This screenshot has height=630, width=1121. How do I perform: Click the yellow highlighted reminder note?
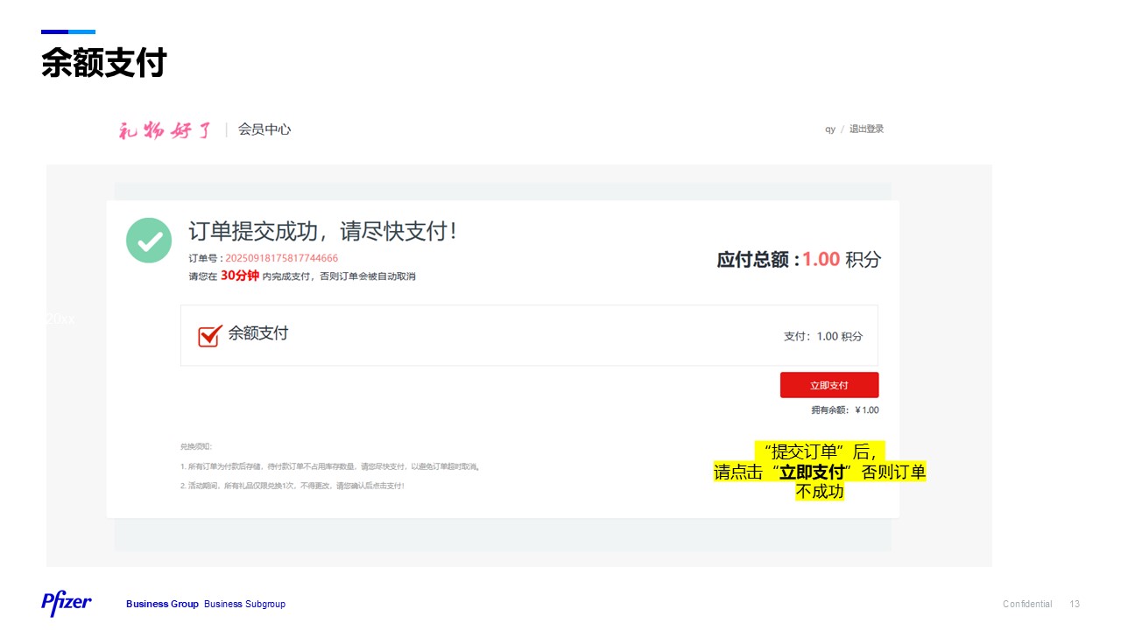pyautogui.click(x=821, y=472)
